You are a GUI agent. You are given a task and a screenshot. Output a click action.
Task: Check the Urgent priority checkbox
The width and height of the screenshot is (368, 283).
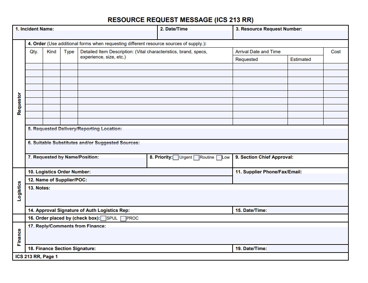pos(176,158)
